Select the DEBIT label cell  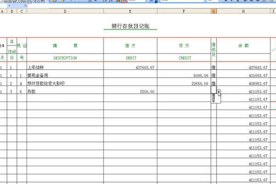click(131, 58)
